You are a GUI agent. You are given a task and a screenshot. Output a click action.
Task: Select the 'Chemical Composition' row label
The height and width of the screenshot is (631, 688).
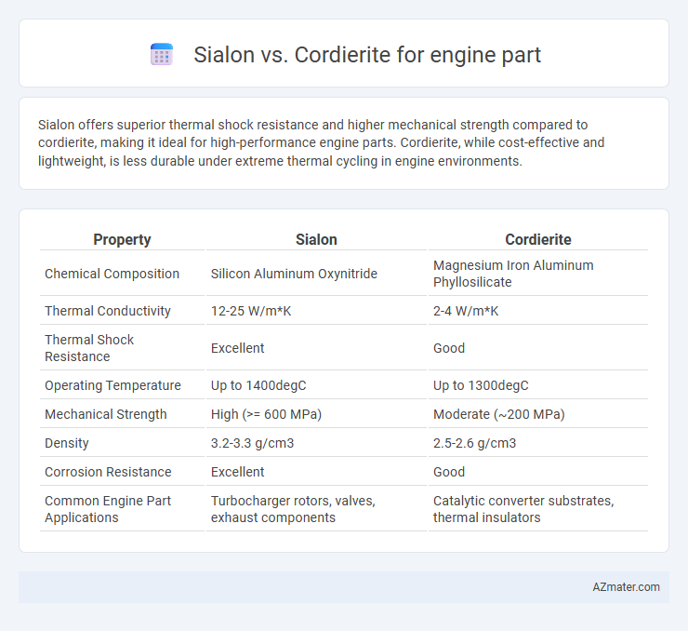(x=112, y=274)
